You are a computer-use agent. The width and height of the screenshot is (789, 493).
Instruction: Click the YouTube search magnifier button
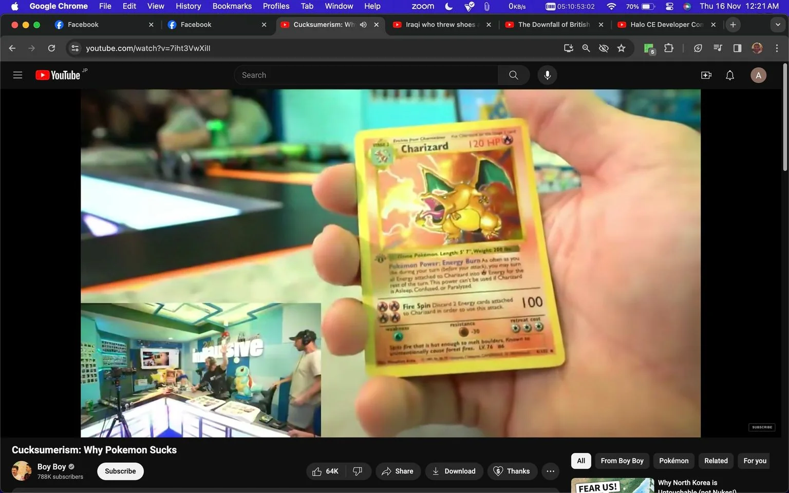(514, 75)
